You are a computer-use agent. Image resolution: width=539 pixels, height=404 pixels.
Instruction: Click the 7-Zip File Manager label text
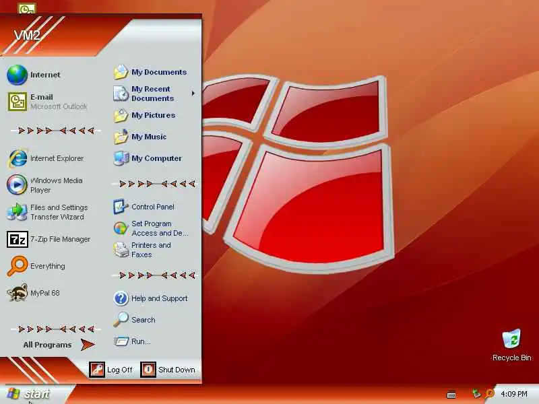click(61, 239)
